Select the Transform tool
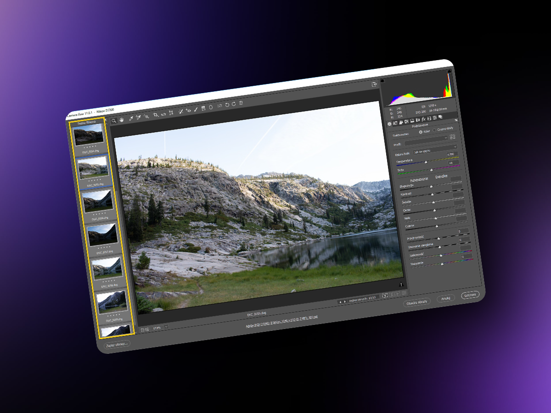This screenshot has height=413, width=551. click(x=171, y=113)
